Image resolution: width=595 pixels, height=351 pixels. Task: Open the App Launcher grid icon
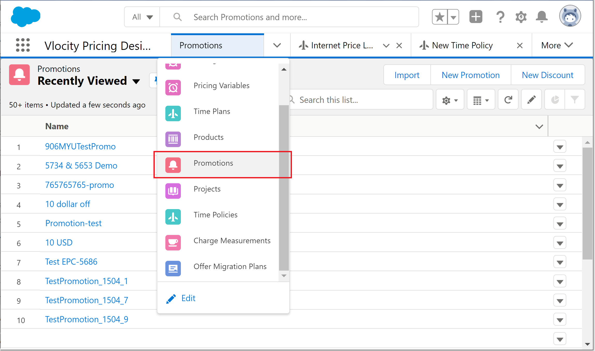click(23, 45)
